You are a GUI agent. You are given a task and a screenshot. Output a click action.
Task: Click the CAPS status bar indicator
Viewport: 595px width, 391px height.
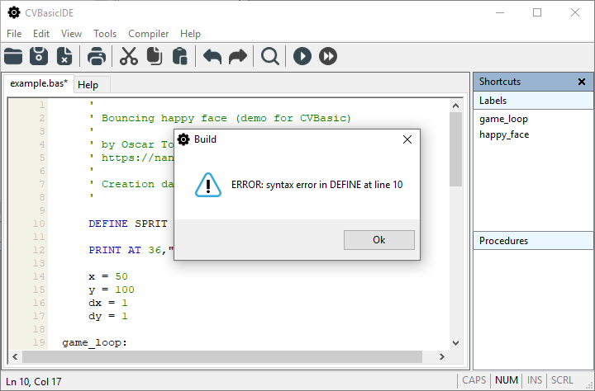pos(474,380)
